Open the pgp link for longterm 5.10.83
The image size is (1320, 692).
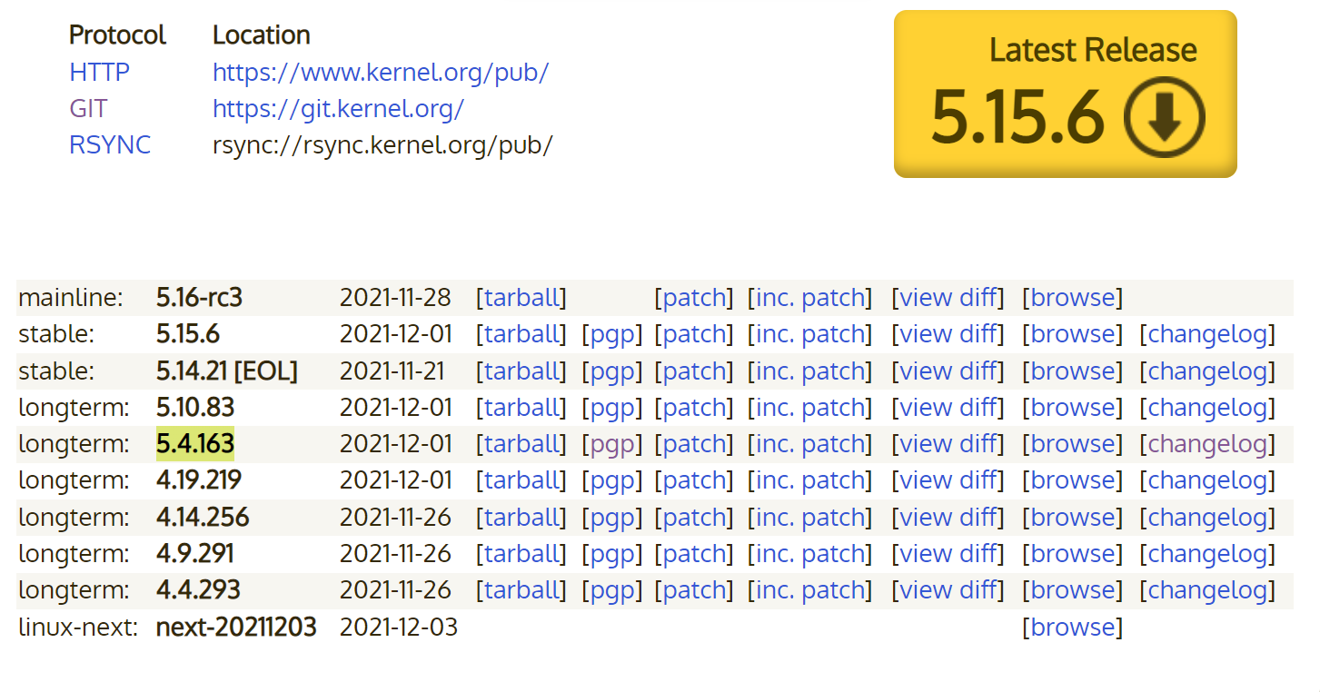coord(611,407)
